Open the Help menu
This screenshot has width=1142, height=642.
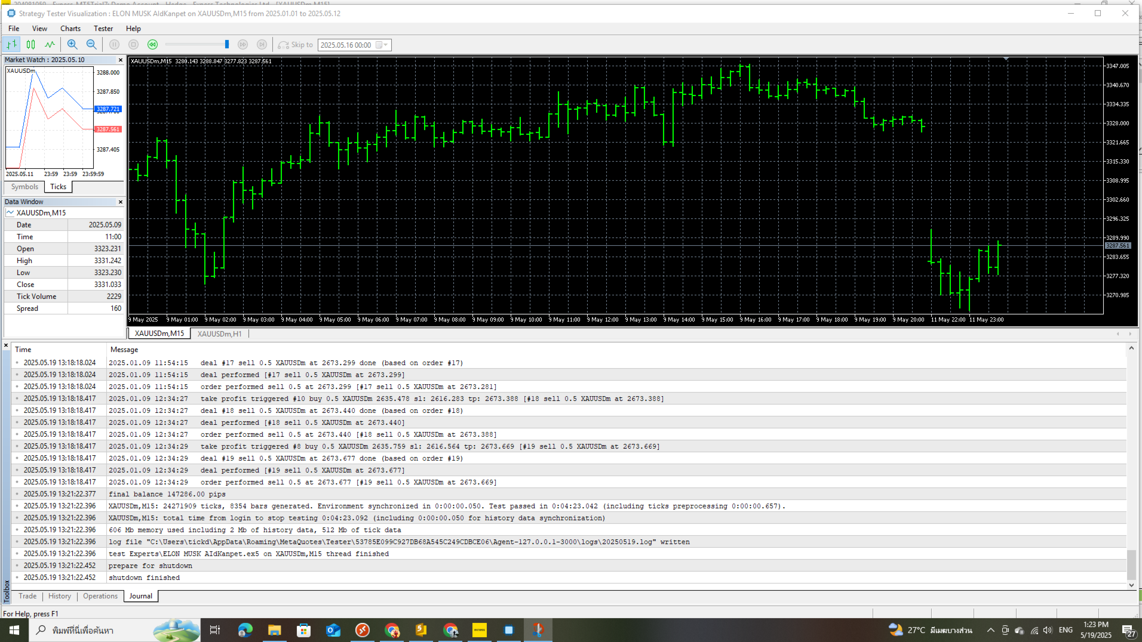point(133,28)
